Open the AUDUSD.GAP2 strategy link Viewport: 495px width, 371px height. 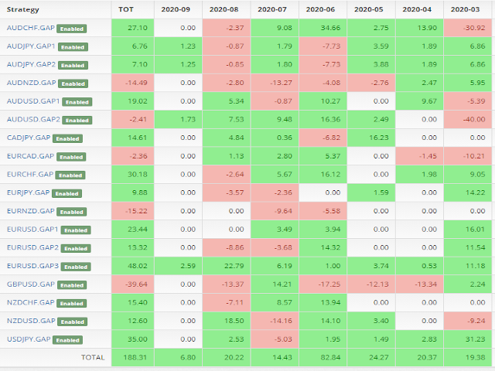point(33,119)
